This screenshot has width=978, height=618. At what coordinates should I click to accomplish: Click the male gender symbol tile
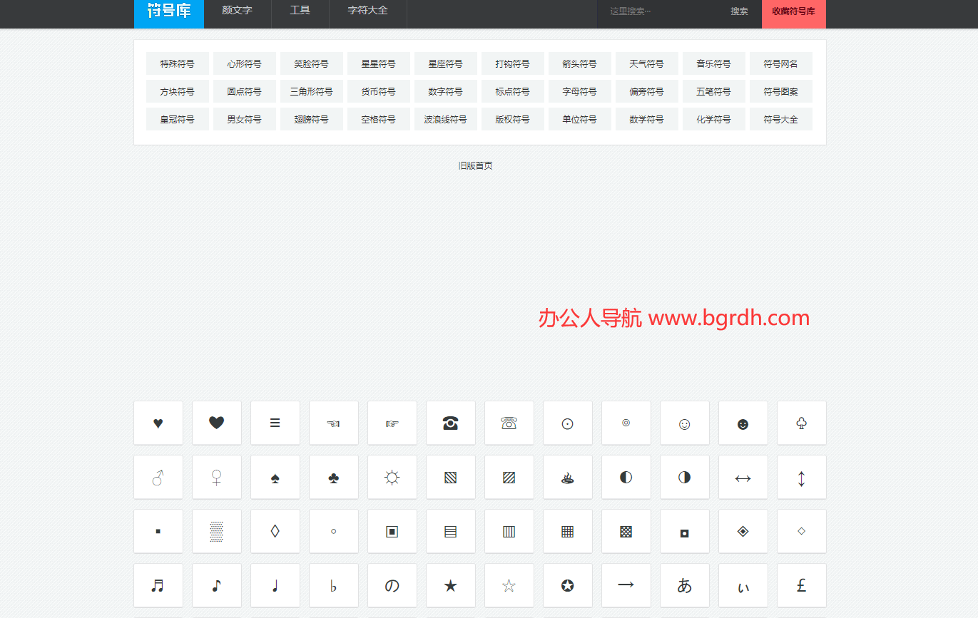click(x=158, y=478)
